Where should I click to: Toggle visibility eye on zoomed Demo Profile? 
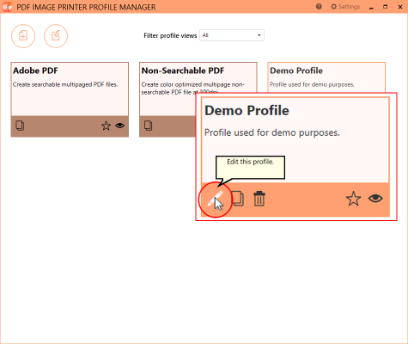[x=375, y=199]
